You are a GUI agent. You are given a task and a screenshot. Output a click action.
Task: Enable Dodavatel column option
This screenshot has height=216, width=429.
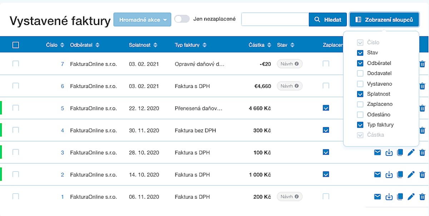360,73
